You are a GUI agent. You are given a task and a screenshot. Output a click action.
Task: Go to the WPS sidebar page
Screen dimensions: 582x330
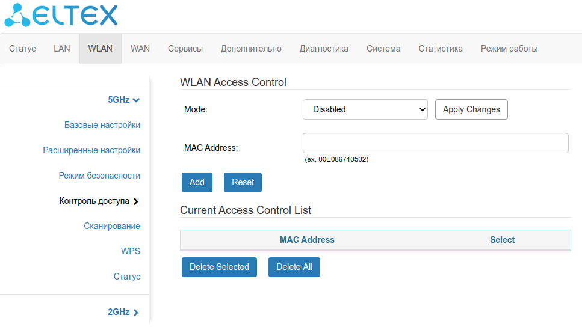(131, 251)
